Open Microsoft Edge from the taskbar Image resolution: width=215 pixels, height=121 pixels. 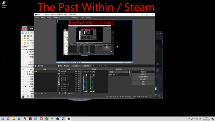(x=19, y=119)
